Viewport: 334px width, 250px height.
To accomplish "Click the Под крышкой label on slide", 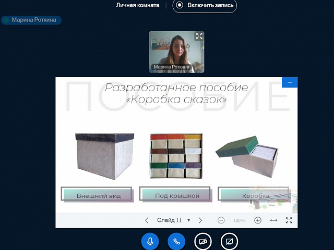I will [177, 196].
